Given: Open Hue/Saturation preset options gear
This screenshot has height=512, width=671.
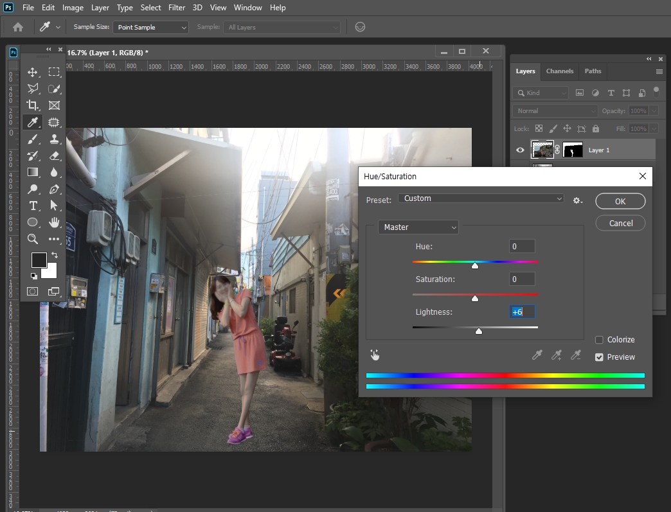Looking at the screenshot, I should point(577,200).
